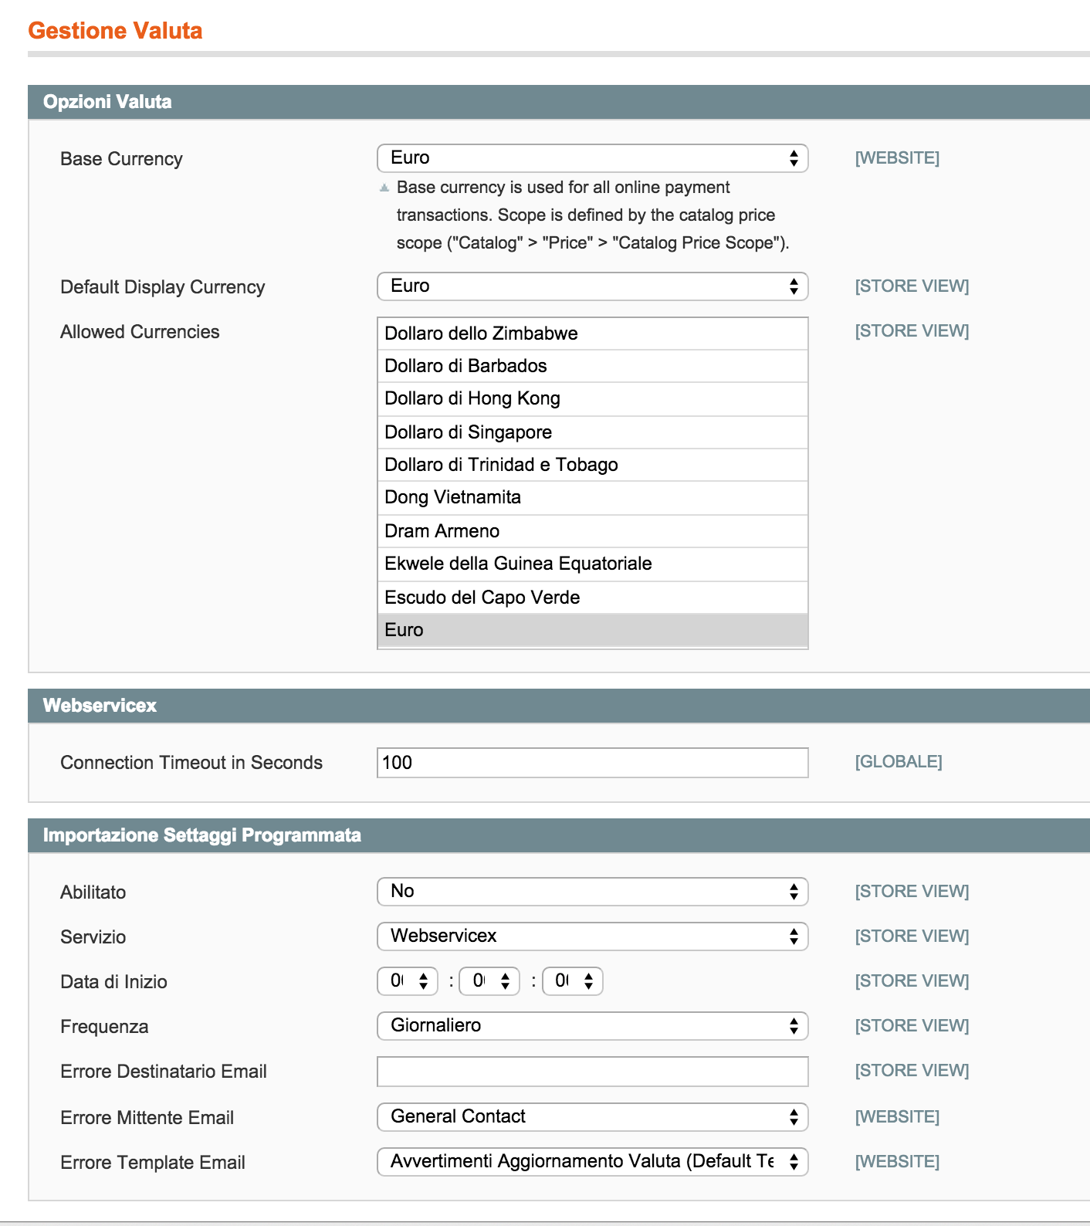The width and height of the screenshot is (1090, 1226).
Task: Open the Abilitato dropdown
Action: [591, 892]
